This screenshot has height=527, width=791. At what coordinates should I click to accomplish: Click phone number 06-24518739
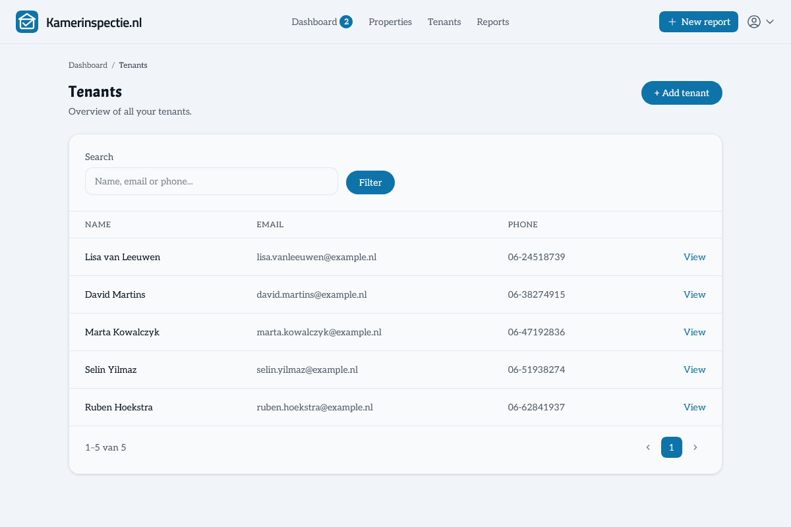[x=537, y=257]
